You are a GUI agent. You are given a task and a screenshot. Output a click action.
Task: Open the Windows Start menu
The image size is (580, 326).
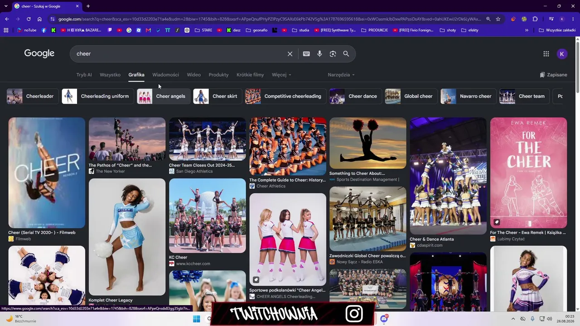click(x=196, y=319)
